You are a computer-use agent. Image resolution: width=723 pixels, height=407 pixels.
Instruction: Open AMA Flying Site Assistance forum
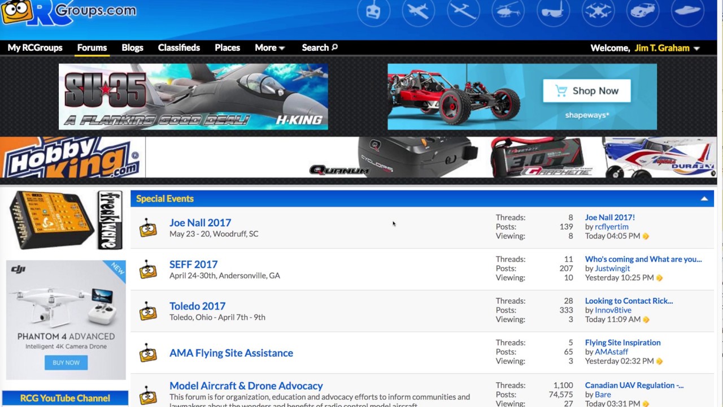tap(231, 353)
